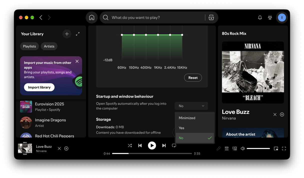Hide Love Buzz using X in player bar

pyautogui.click(x=59, y=149)
